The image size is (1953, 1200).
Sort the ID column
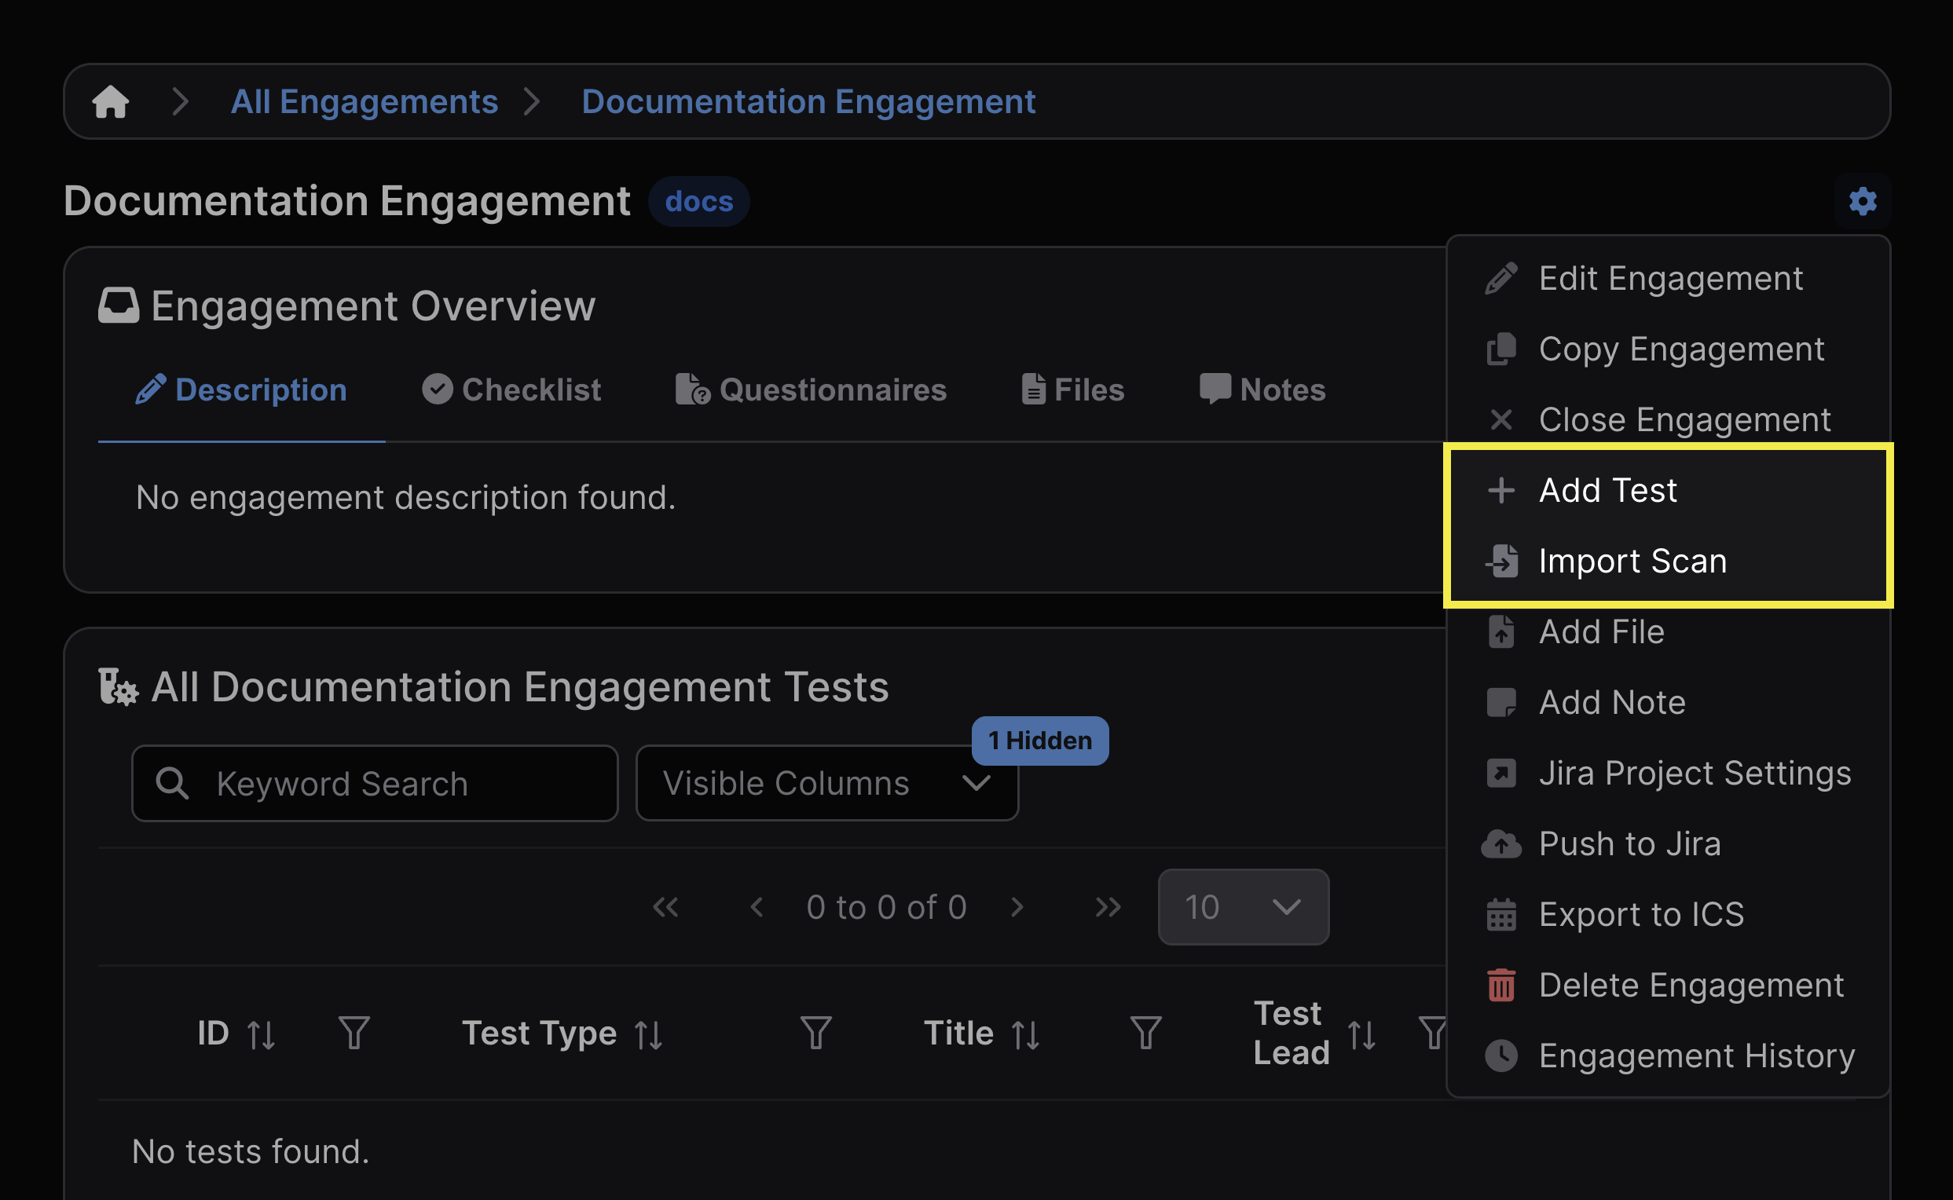(x=261, y=1034)
